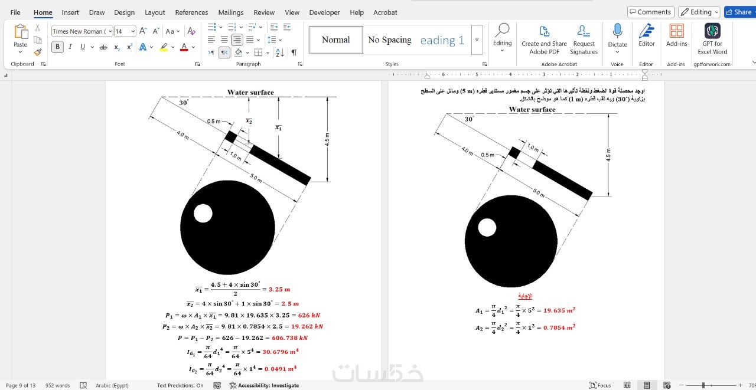This screenshot has width=756, height=390.
Task: Open the Font dialog launcher
Action: click(x=197, y=64)
